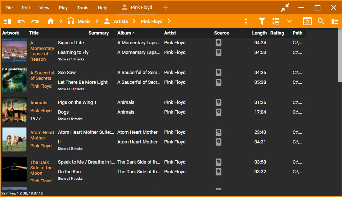This screenshot has width=342, height=197.
Task: Click the collapse rows arrows icon
Action: pos(246,21)
